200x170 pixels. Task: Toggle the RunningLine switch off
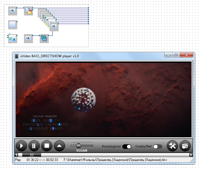[127, 147]
